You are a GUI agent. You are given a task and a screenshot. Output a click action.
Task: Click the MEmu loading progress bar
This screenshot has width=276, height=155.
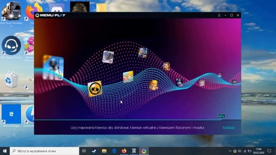coord(138,120)
